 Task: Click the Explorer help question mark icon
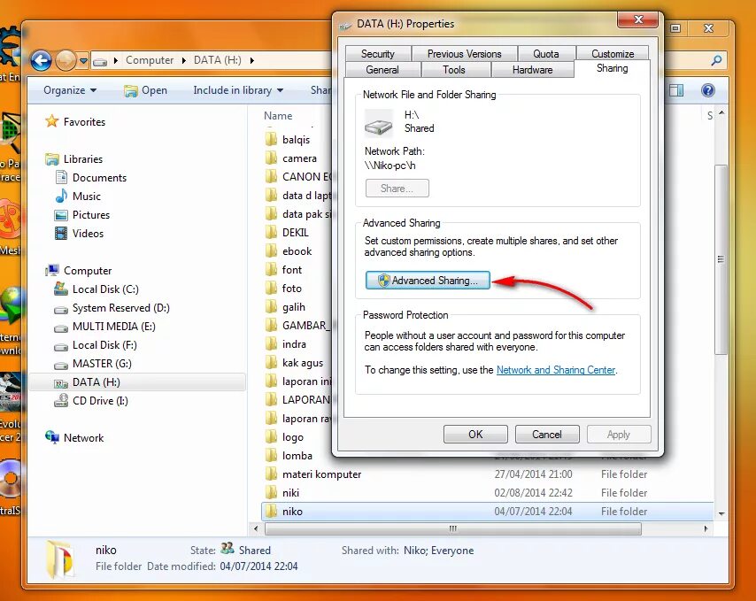[x=708, y=90]
